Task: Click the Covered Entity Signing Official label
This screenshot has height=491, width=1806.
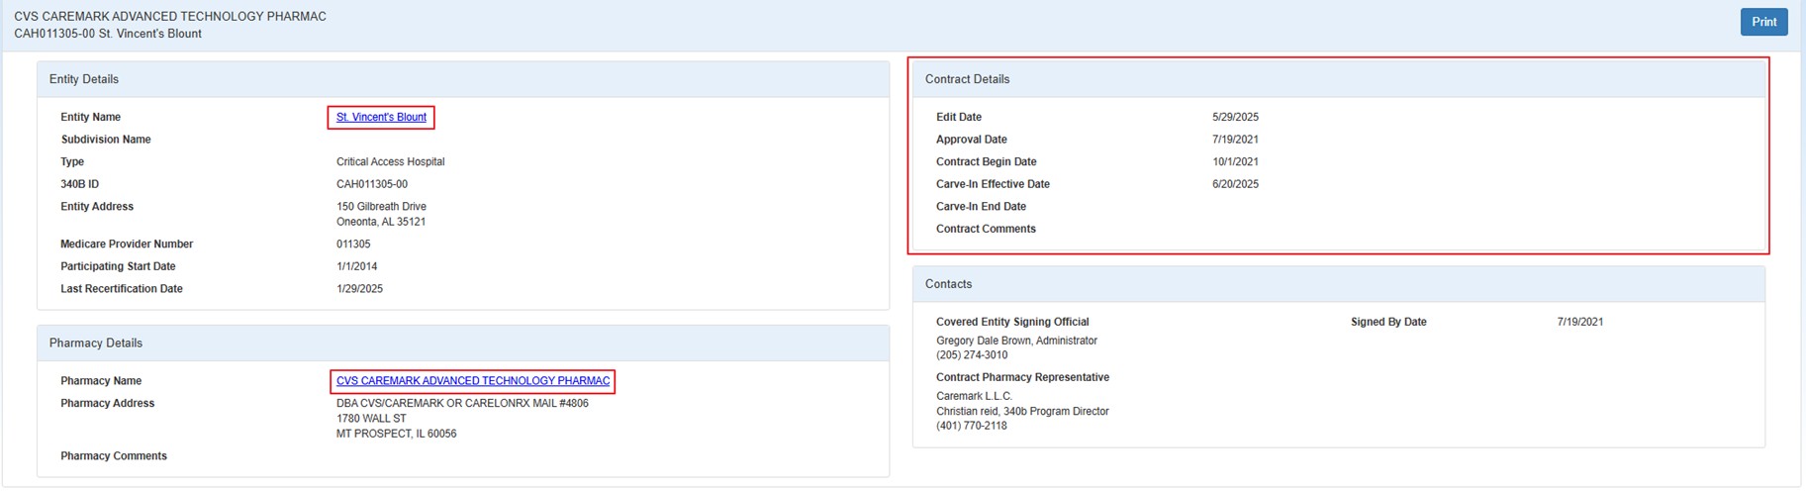Action: (1012, 322)
